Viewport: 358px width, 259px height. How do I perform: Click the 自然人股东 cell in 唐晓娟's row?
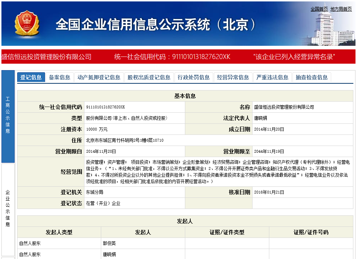point(30,254)
